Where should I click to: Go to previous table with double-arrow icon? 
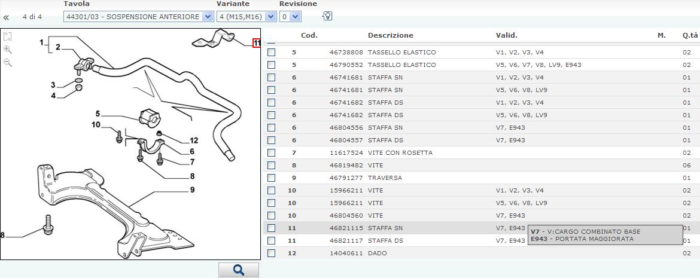pos(6,17)
